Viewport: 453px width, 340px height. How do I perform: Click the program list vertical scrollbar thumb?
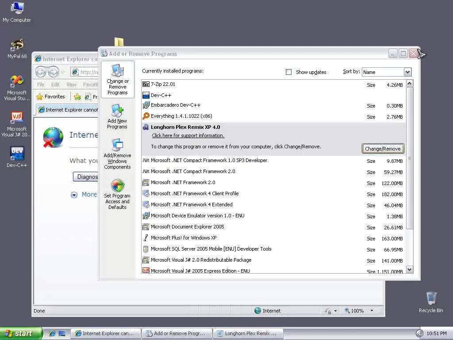point(409,158)
